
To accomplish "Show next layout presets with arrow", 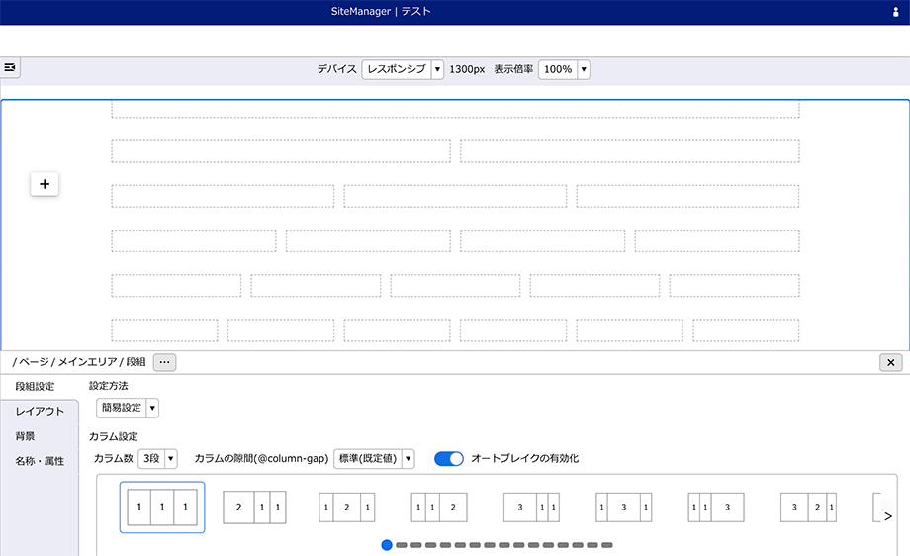I will 888,516.
